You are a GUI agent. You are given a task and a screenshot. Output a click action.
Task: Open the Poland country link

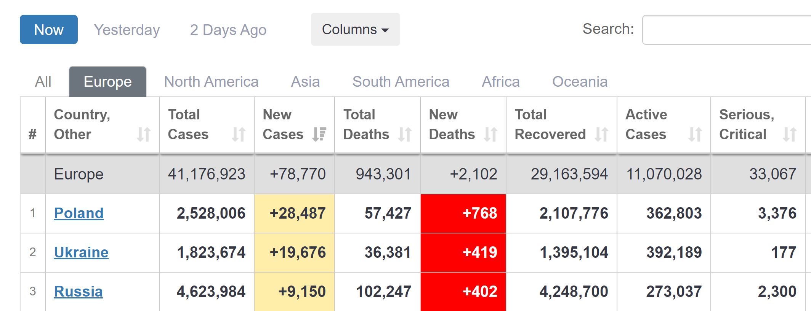click(79, 213)
